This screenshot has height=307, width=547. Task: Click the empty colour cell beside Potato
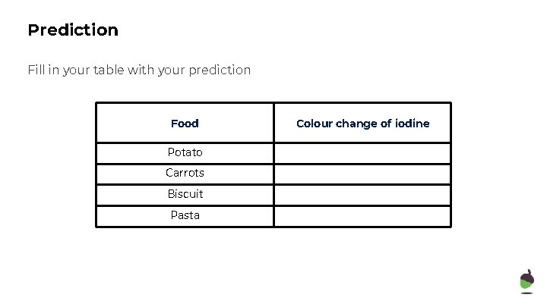[362, 152]
